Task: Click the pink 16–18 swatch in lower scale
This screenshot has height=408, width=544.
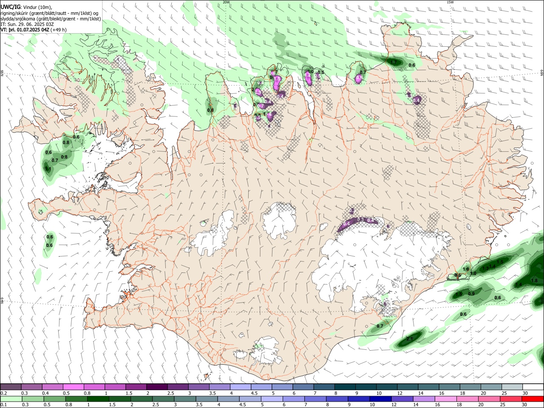Action: point(445,399)
